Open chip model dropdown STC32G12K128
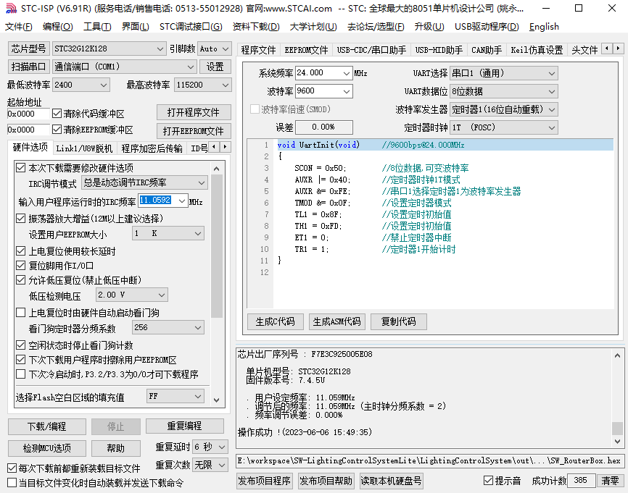The height and width of the screenshot is (493, 628). click(x=110, y=49)
